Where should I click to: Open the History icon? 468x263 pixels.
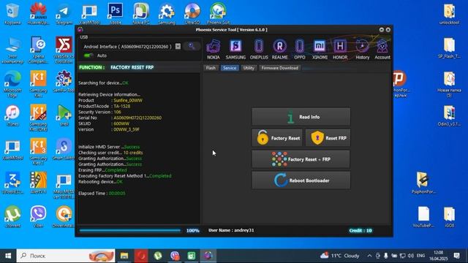363,49
